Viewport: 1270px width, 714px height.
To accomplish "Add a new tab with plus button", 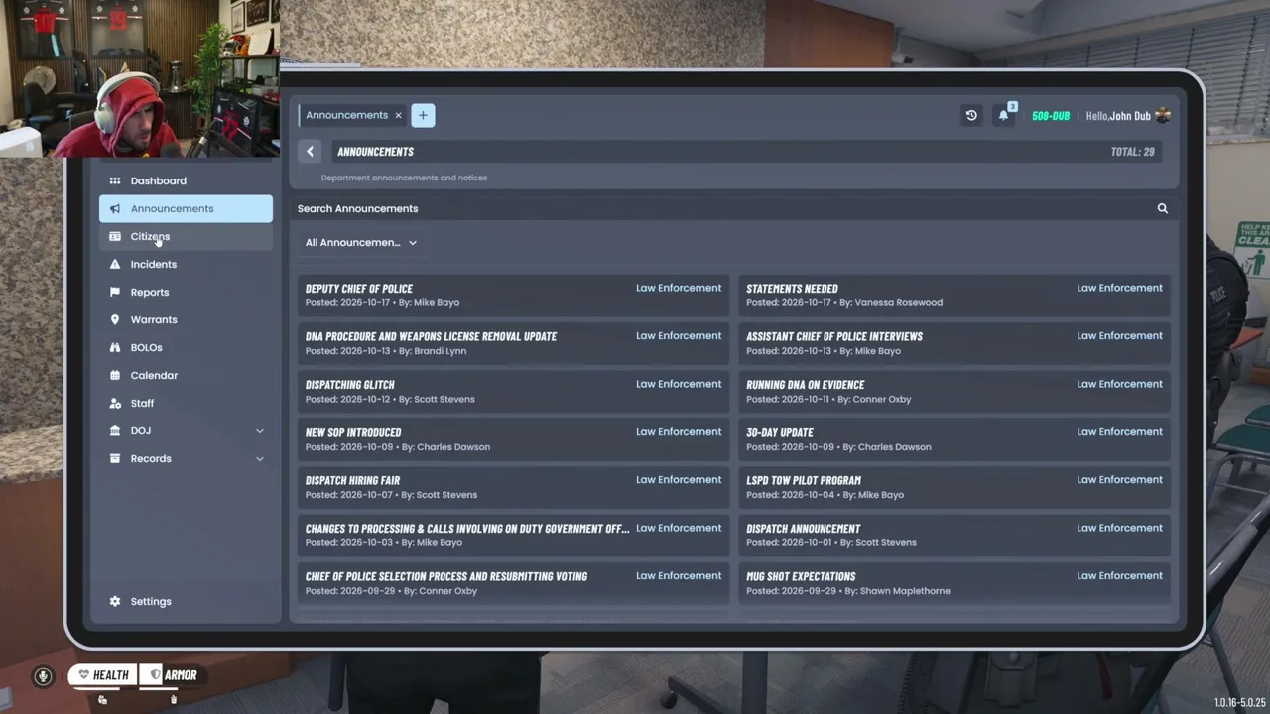I will pyautogui.click(x=423, y=116).
